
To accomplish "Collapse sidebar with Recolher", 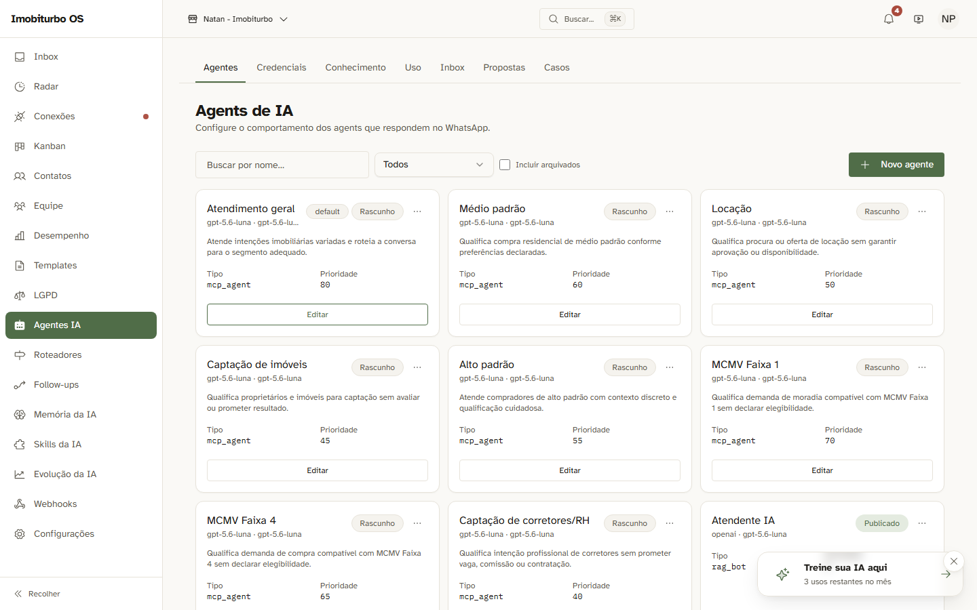I will (x=37, y=594).
